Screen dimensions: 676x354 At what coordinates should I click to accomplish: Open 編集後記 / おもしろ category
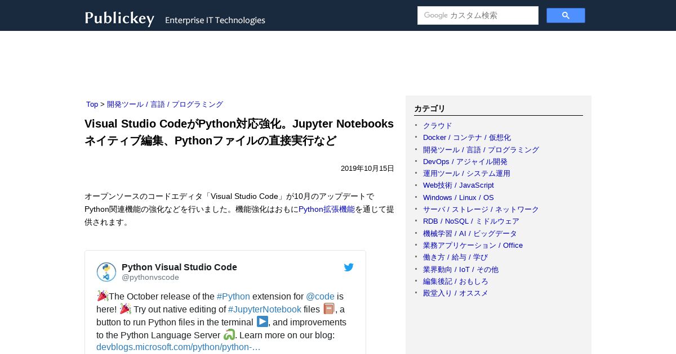456,282
